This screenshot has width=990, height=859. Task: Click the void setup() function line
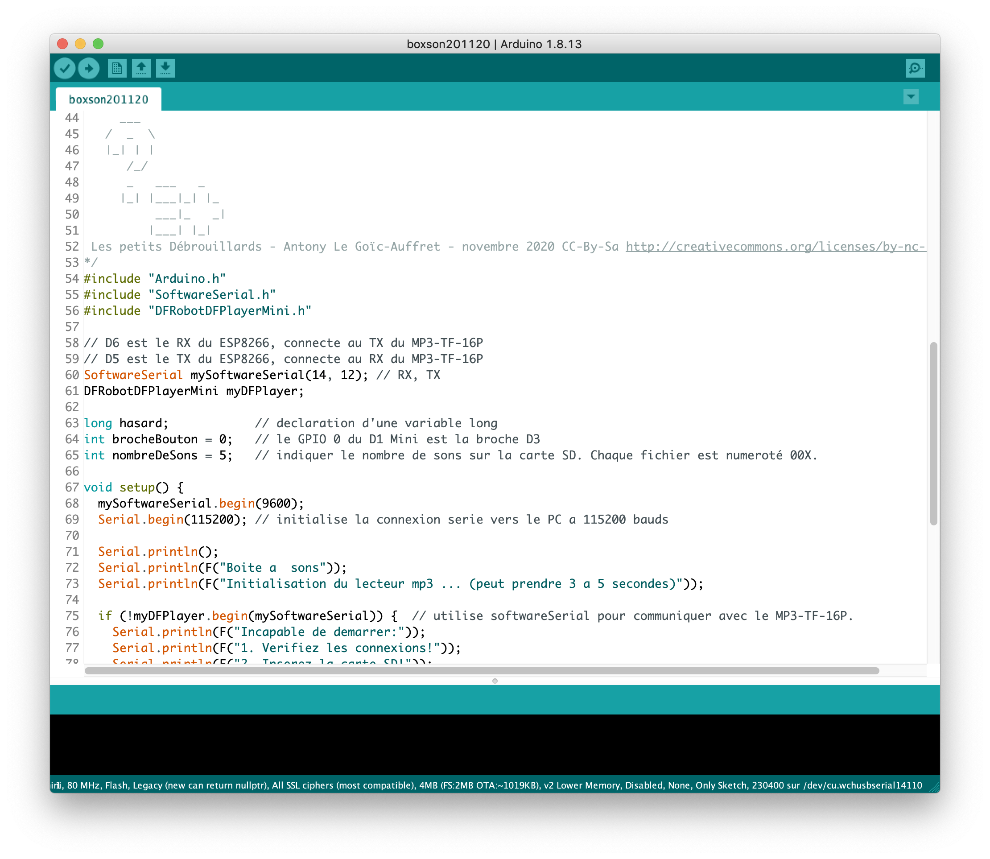tap(133, 487)
